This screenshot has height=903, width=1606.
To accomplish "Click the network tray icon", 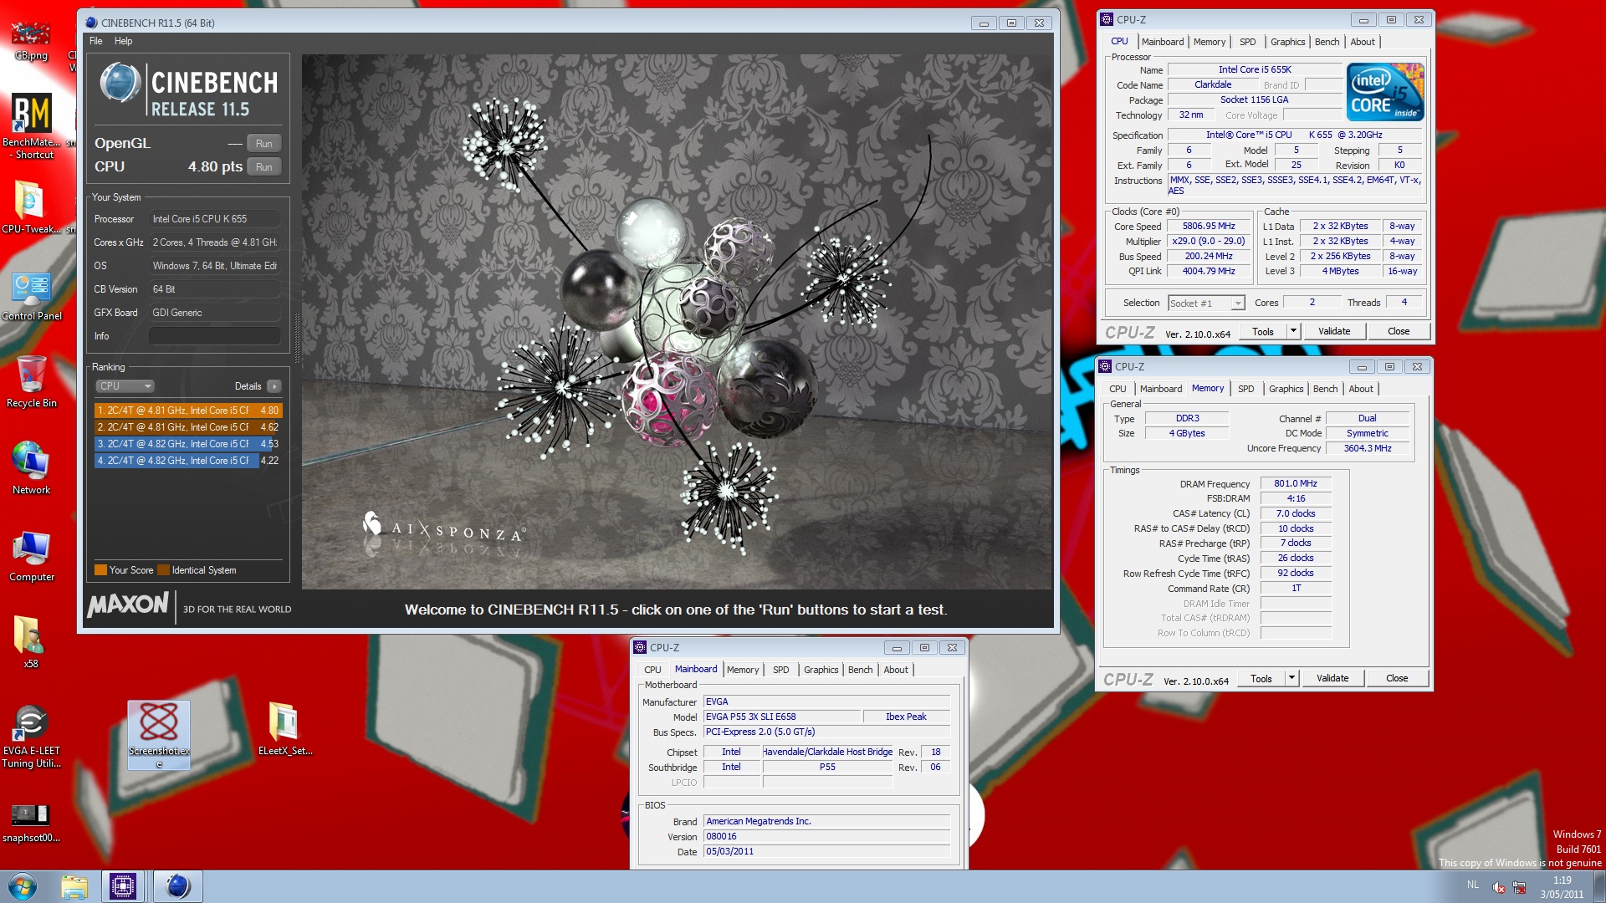I will pos(1520,887).
